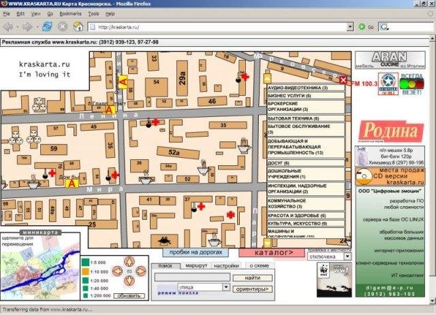This screenshot has width=436, height=315.
Task: Click the green Go icon
Action: pyautogui.click(x=362, y=27)
